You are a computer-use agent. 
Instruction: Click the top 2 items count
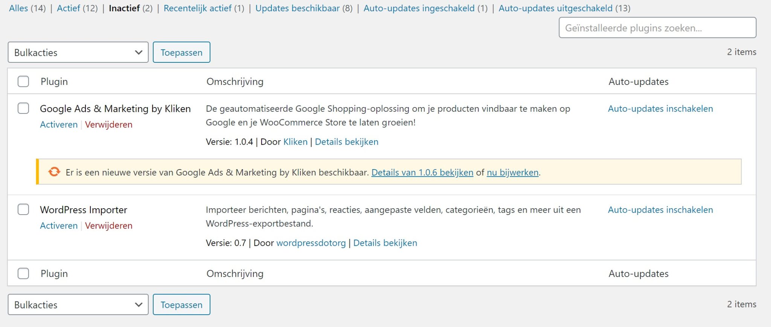[742, 52]
